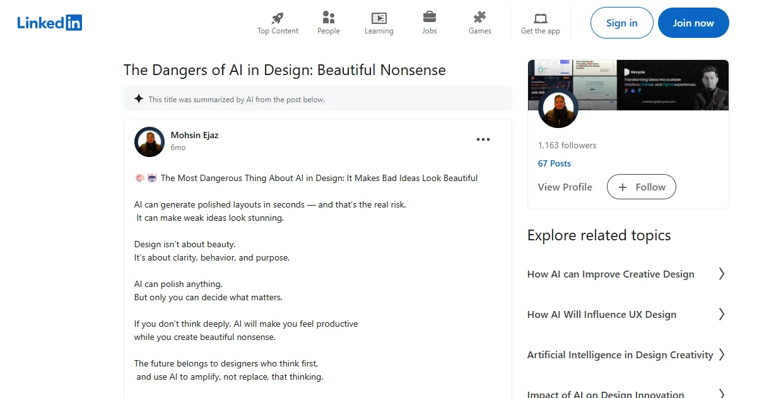Click the Top Content menu label
764x398 pixels.
(278, 31)
